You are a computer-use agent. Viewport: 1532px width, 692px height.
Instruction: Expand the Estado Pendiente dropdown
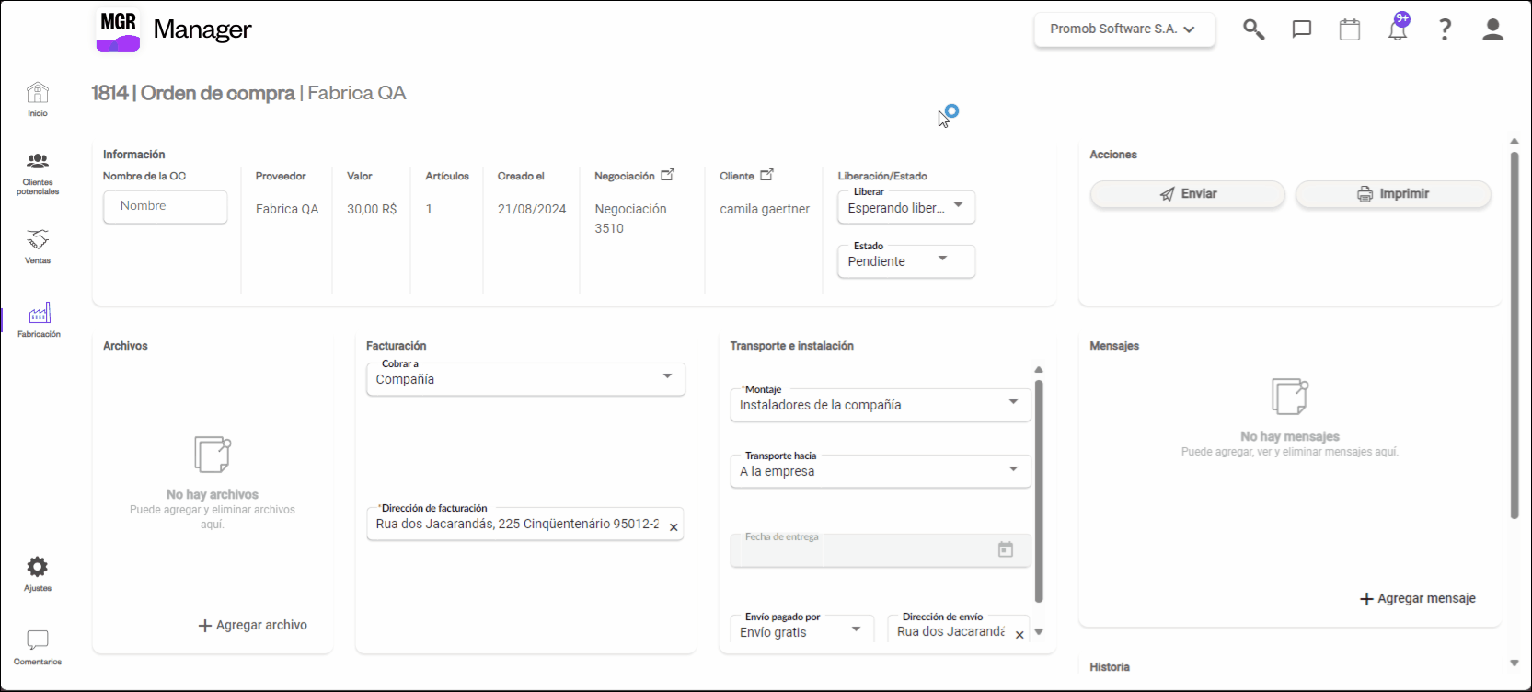pos(906,260)
